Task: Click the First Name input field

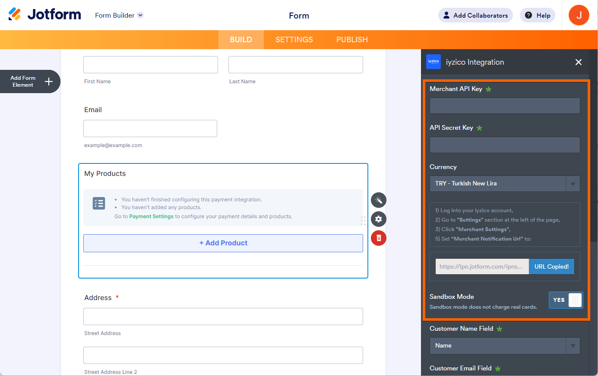Action: coord(151,65)
